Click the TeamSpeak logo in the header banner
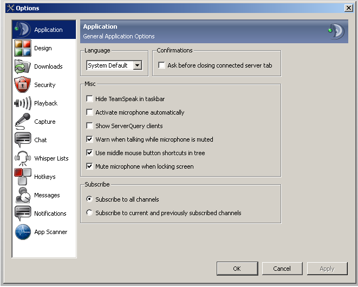 (336, 31)
